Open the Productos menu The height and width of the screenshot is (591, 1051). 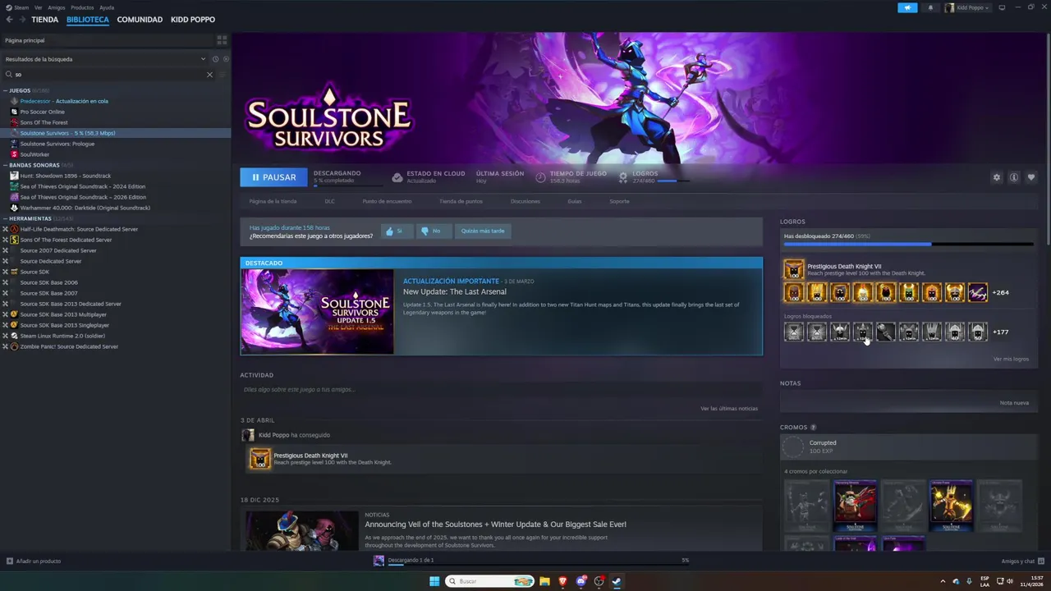point(82,7)
